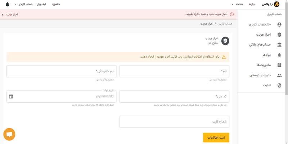This screenshot has width=288, height=144.
Task: Click the مشخصات کاربری profile icon in the sidebar
Action: pyautogui.click(x=279, y=24)
